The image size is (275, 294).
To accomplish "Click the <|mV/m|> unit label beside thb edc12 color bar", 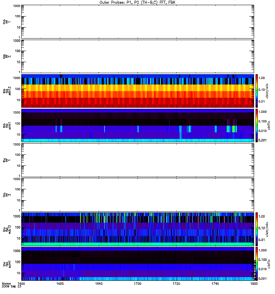I will 267,91.
